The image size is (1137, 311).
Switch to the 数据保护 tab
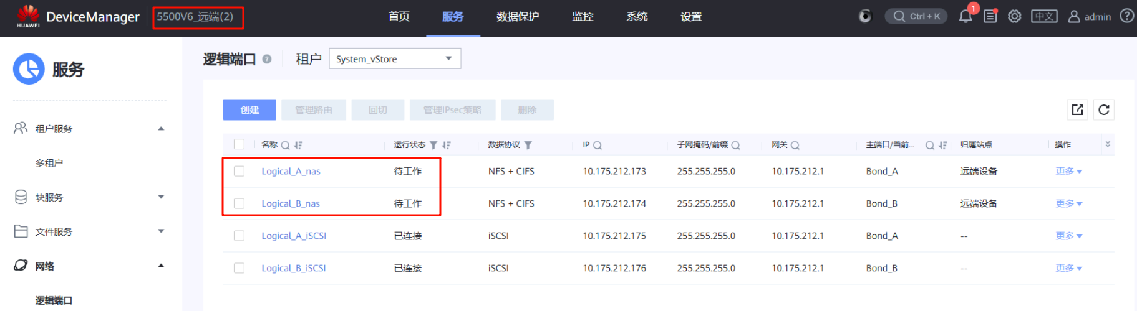517,17
